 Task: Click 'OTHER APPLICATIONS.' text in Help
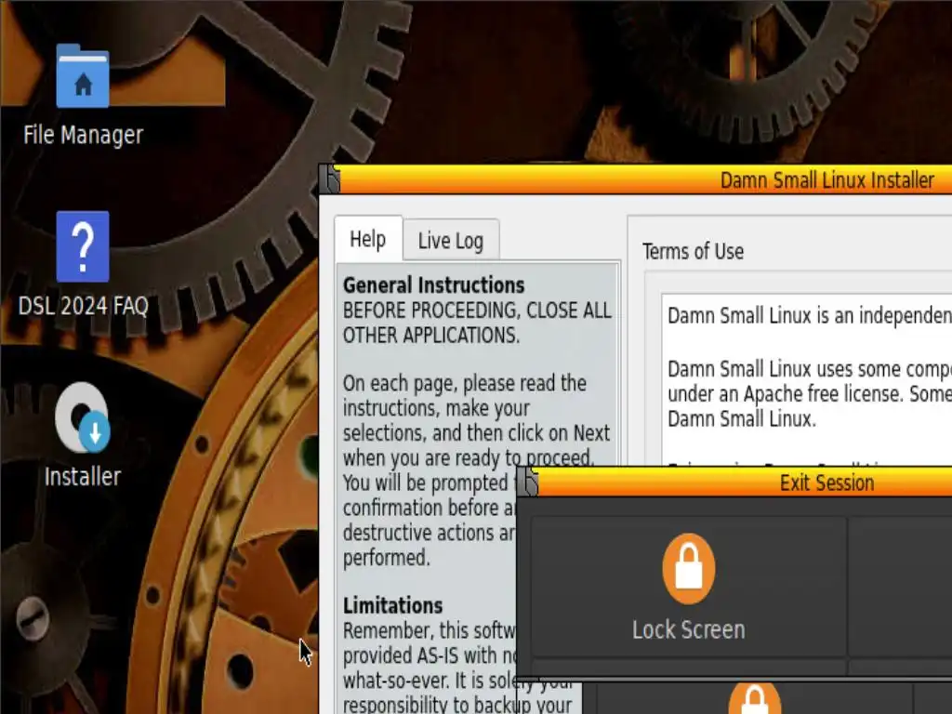[x=431, y=335]
